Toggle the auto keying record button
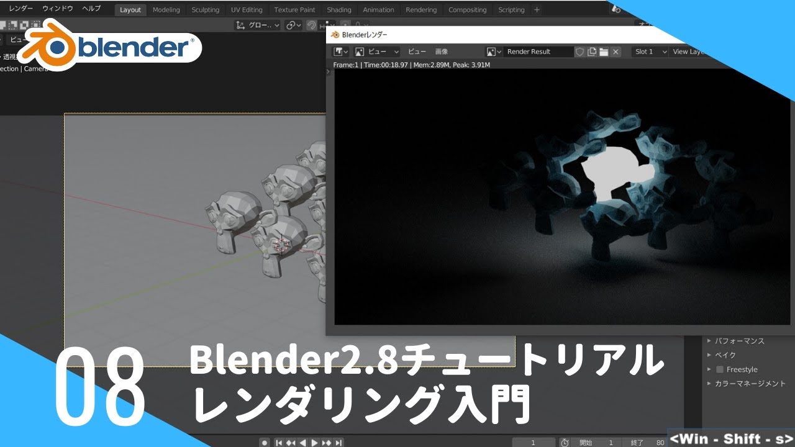This screenshot has height=447, width=795. click(x=265, y=443)
